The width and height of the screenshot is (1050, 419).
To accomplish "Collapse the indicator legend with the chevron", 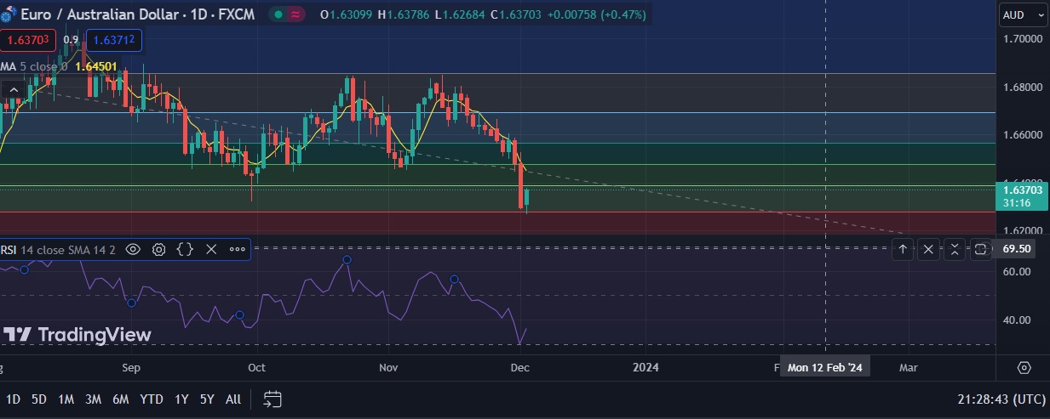I will [x=14, y=89].
